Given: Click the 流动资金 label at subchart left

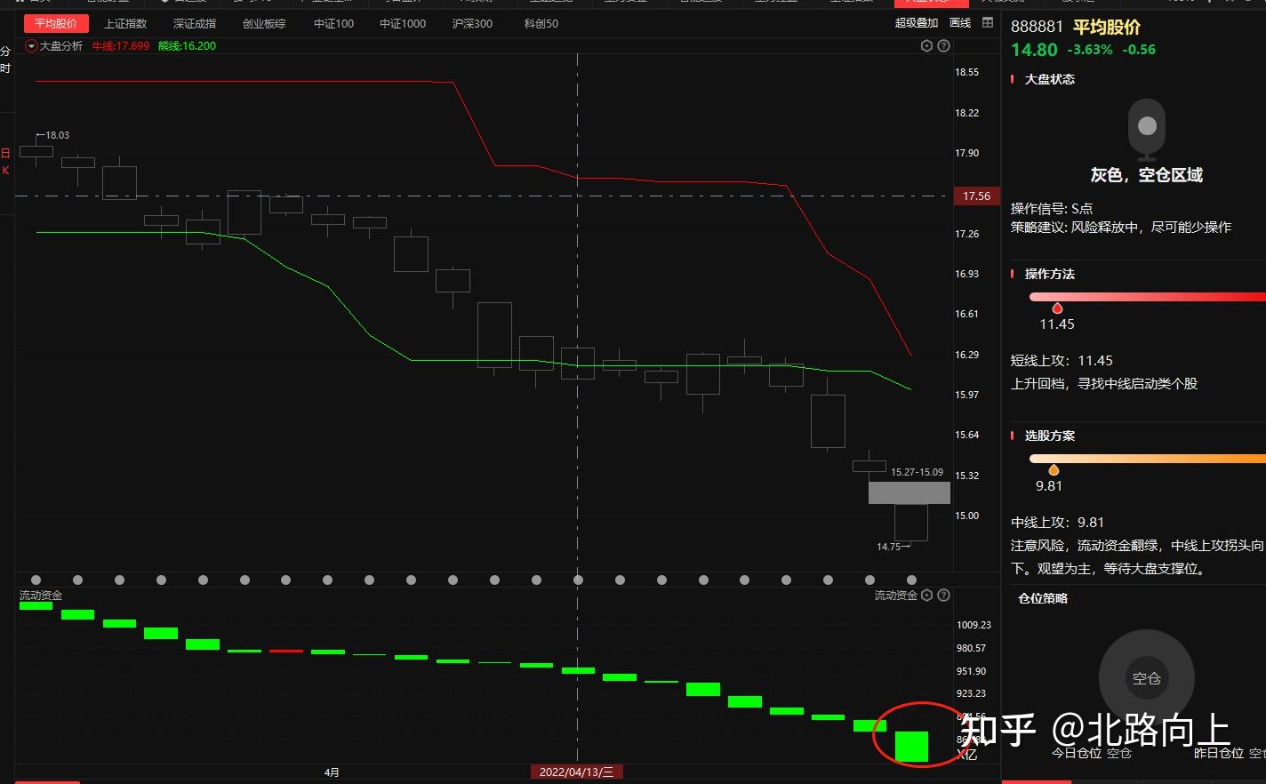Looking at the screenshot, I should pos(41,596).
